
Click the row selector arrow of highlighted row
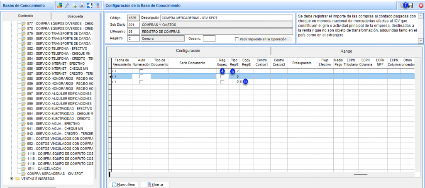(110, 77)
